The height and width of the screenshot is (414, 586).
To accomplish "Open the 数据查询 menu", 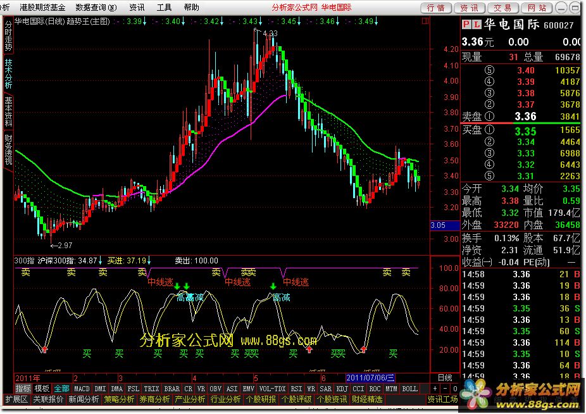I will (x=96, y=7).
